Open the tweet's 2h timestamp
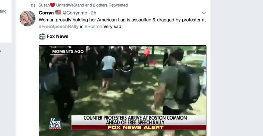Viewport: 263px width, 136px height. (x=94, y=13)
